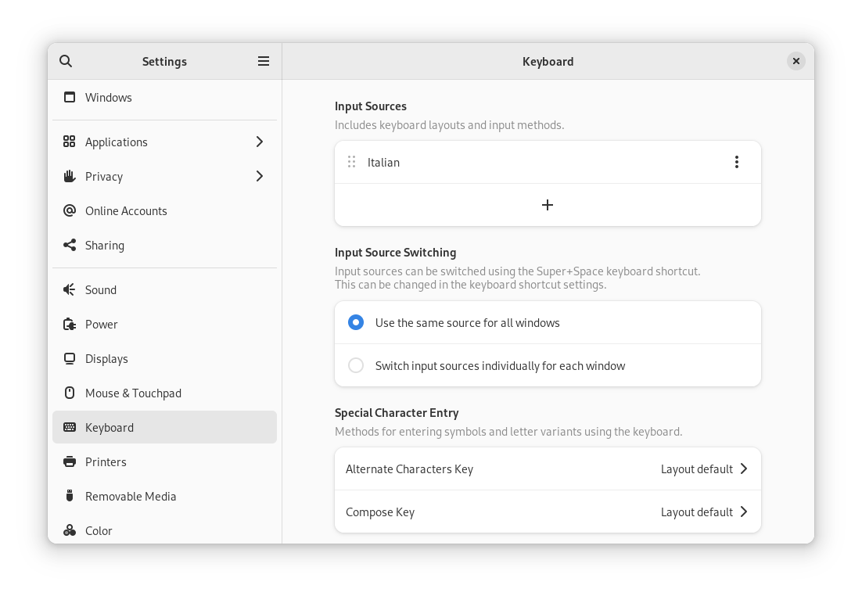Select Use the same source for all windows
The image size is (862, 596).
click(356, 321)
